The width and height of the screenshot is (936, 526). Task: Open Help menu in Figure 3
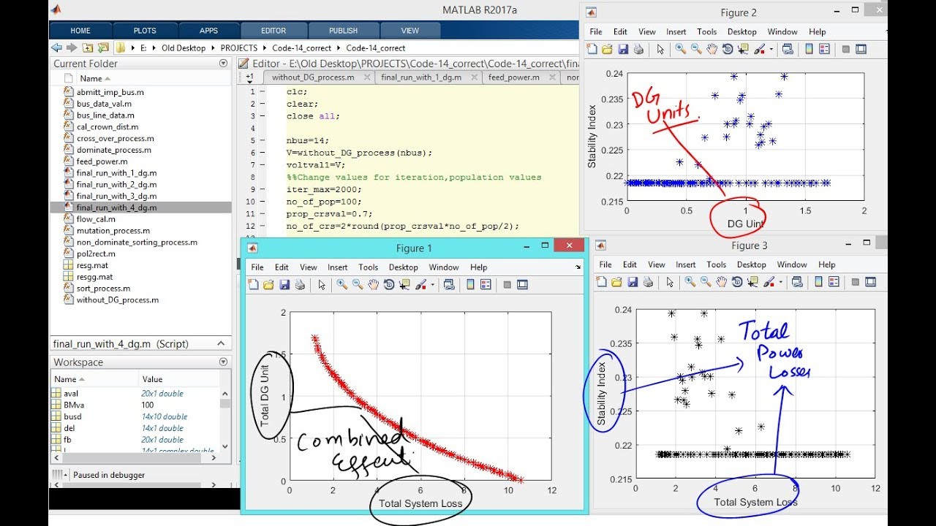pos(827,264)
